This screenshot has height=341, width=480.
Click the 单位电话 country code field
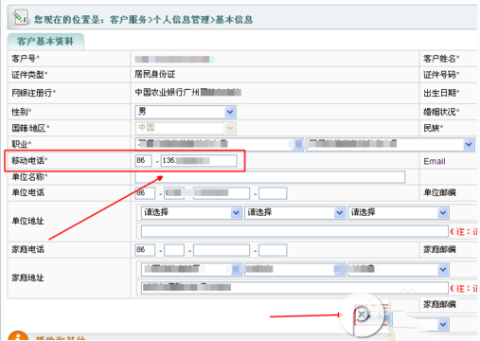click(x=145, y=193)
